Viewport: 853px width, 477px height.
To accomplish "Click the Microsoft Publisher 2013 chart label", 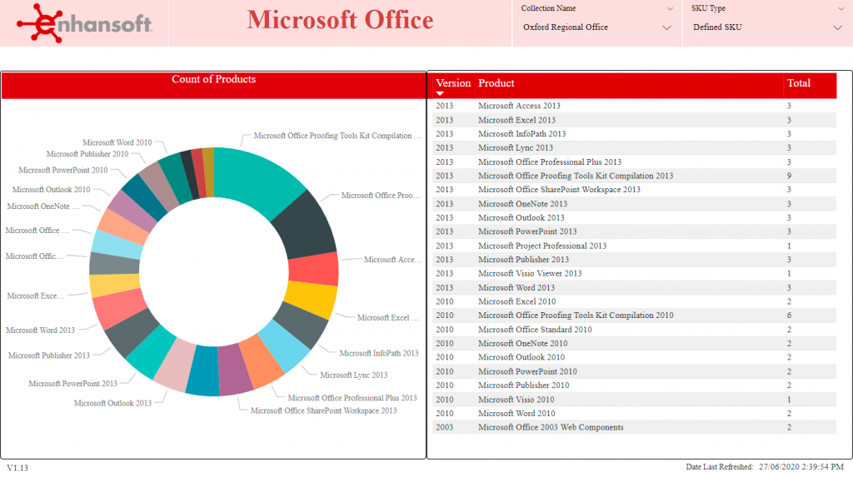I will (49, 355).
